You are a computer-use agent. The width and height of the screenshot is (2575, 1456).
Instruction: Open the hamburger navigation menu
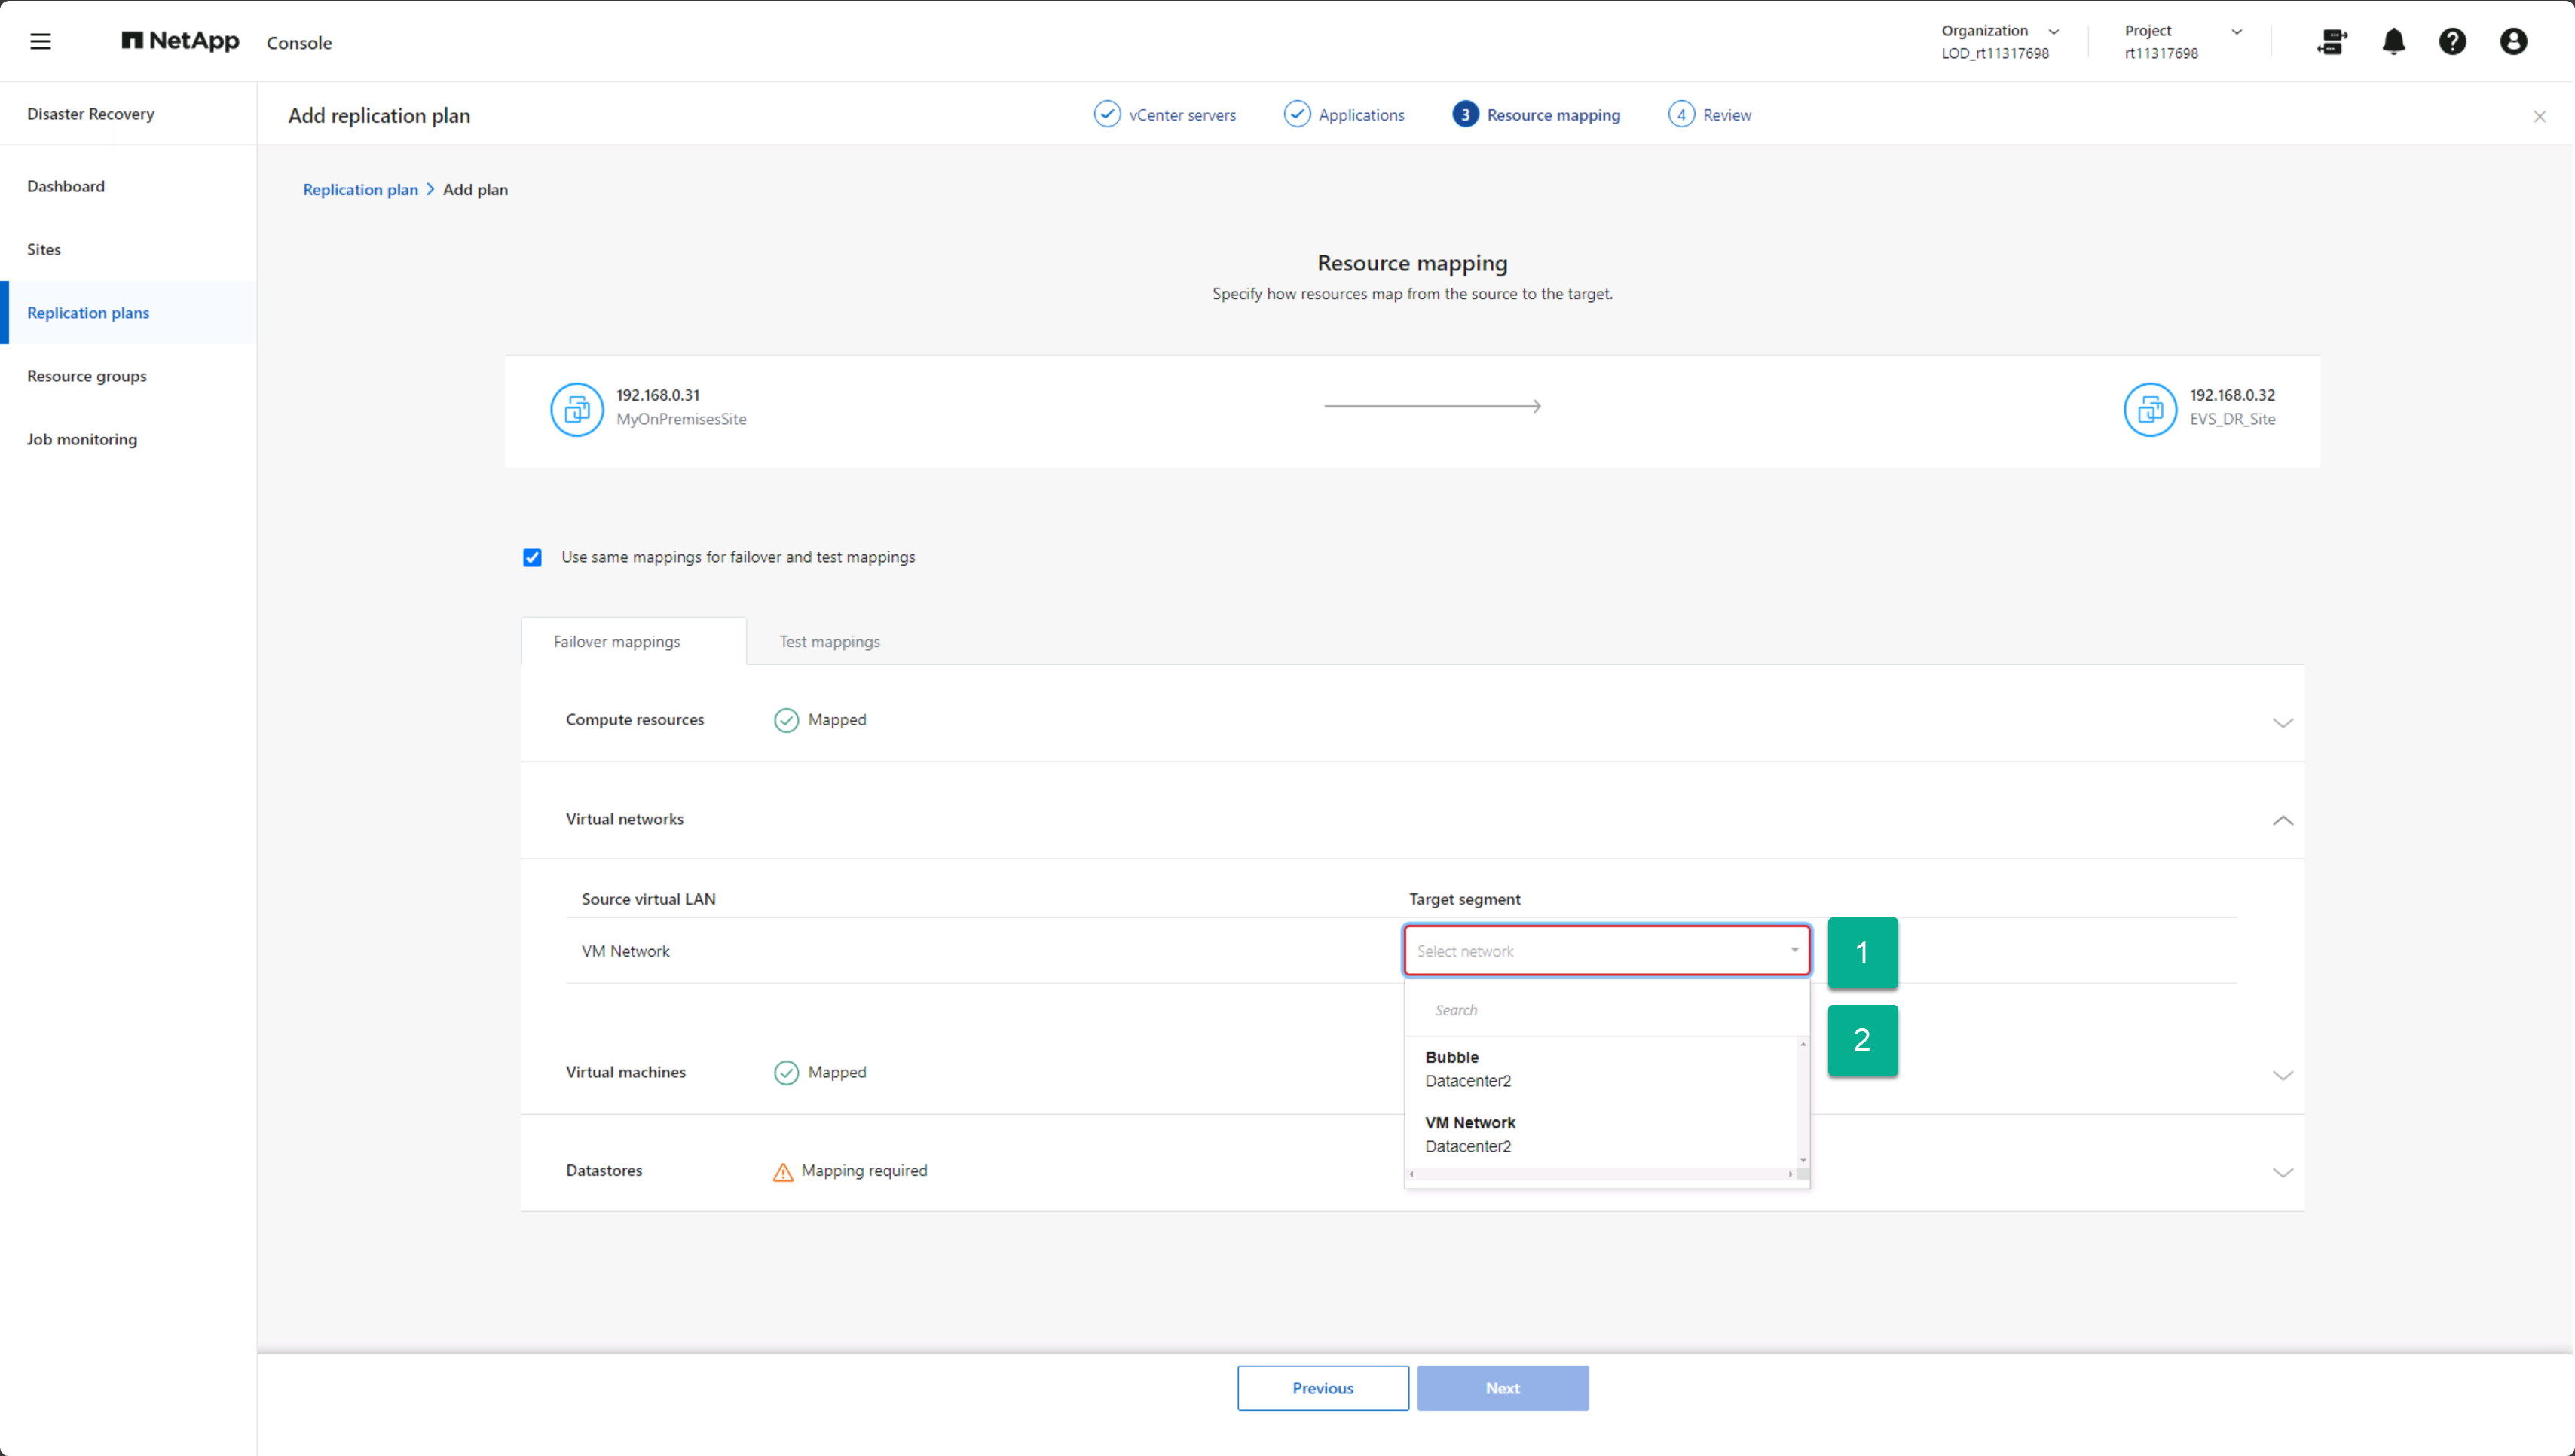pos(40,41)
